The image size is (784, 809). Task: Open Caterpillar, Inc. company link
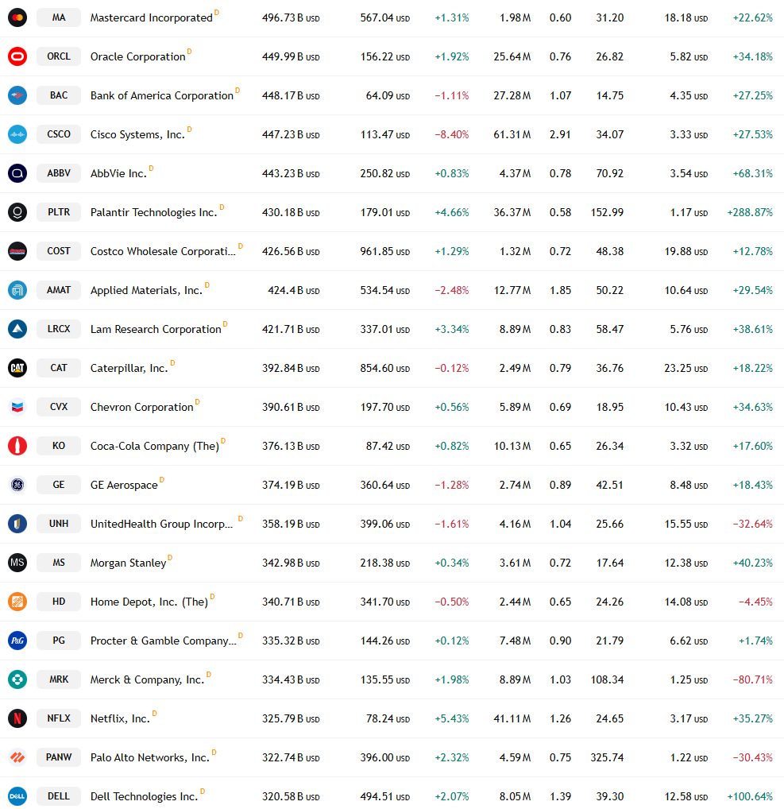[x=129, y=369]
